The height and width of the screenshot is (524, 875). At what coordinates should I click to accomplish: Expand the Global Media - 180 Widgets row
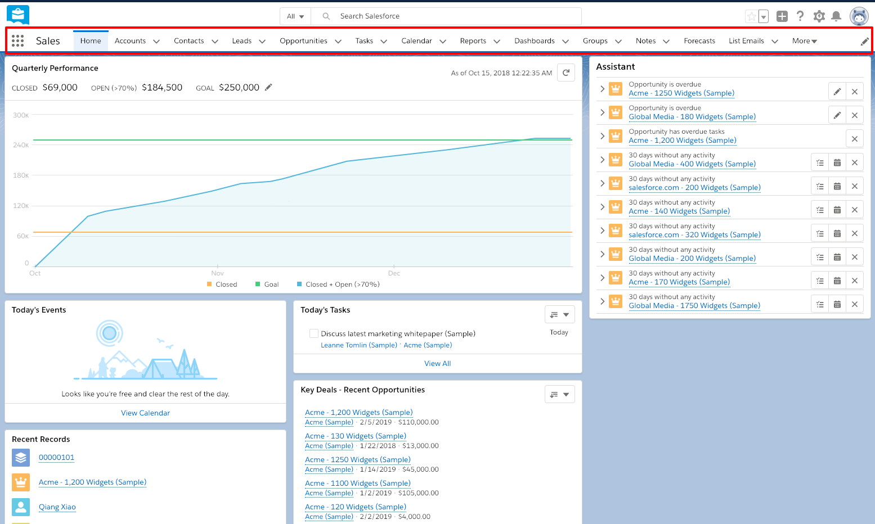tap(602, 112)
